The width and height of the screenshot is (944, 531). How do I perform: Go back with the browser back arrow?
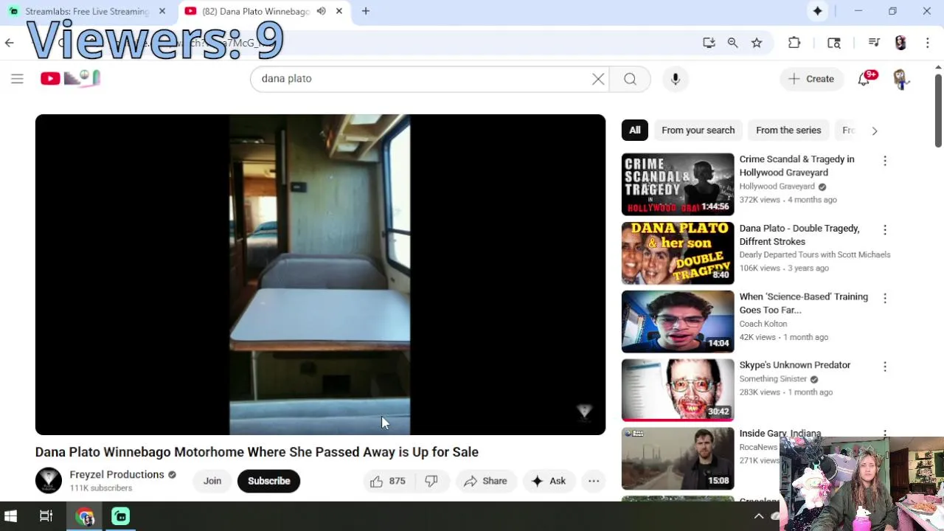(x=10, y=43)
